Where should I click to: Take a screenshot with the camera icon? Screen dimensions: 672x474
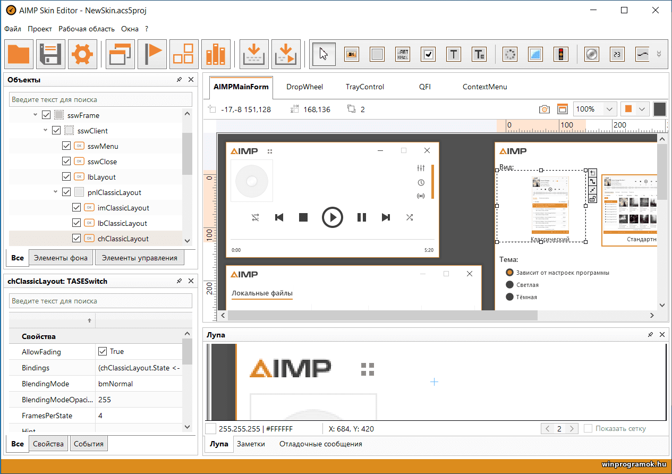click(544, 108)
